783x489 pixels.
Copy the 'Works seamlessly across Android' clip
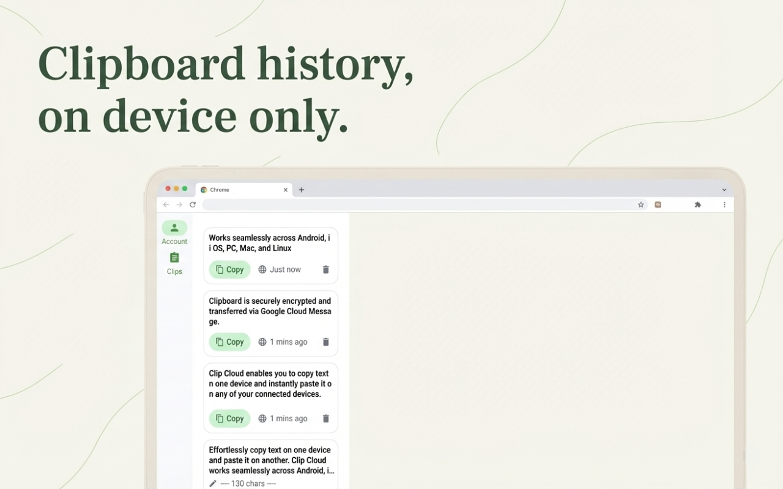[229, 269]
